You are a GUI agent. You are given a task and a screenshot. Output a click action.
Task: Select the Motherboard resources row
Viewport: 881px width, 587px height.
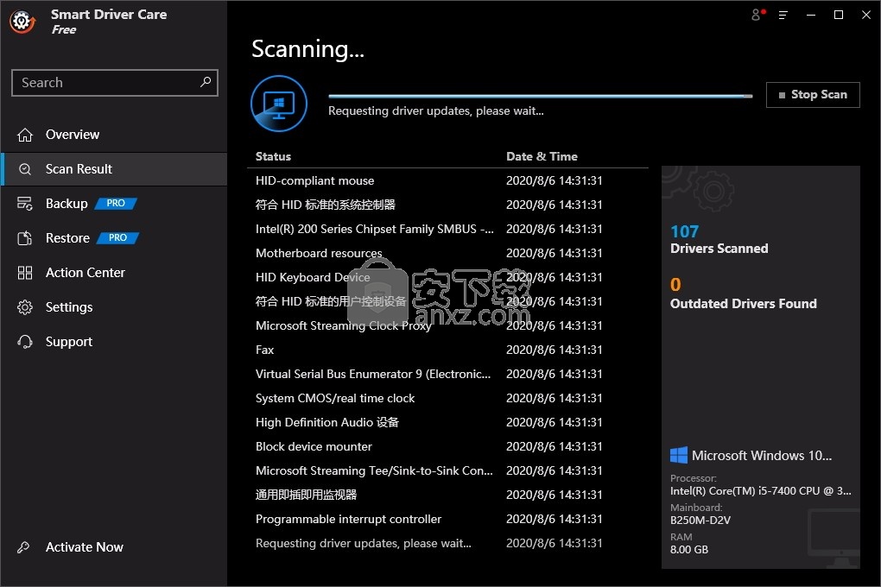tap(447, 253)
